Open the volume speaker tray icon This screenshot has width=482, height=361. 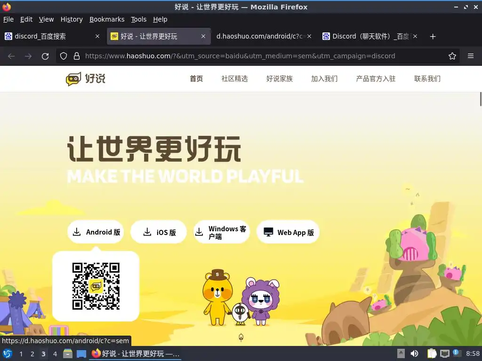pyautogui.click(x=414, y=353)
